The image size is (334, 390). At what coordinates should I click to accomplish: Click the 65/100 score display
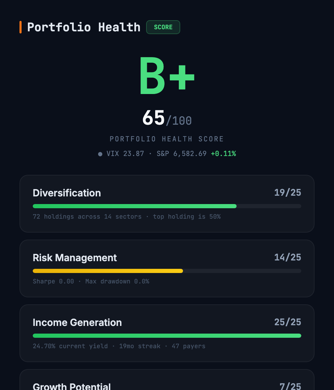tap(167, 118)
